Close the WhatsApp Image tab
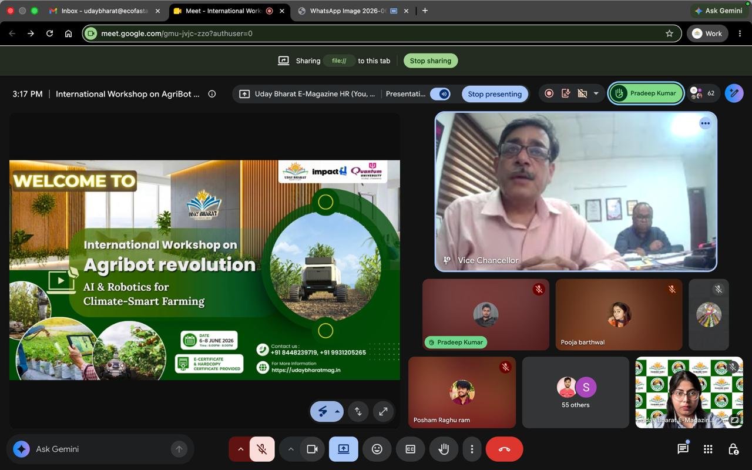 click(406, 11)
